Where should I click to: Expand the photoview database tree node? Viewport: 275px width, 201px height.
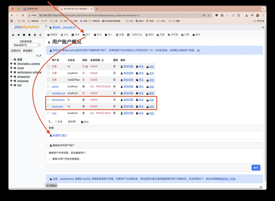tap(11, 81)
